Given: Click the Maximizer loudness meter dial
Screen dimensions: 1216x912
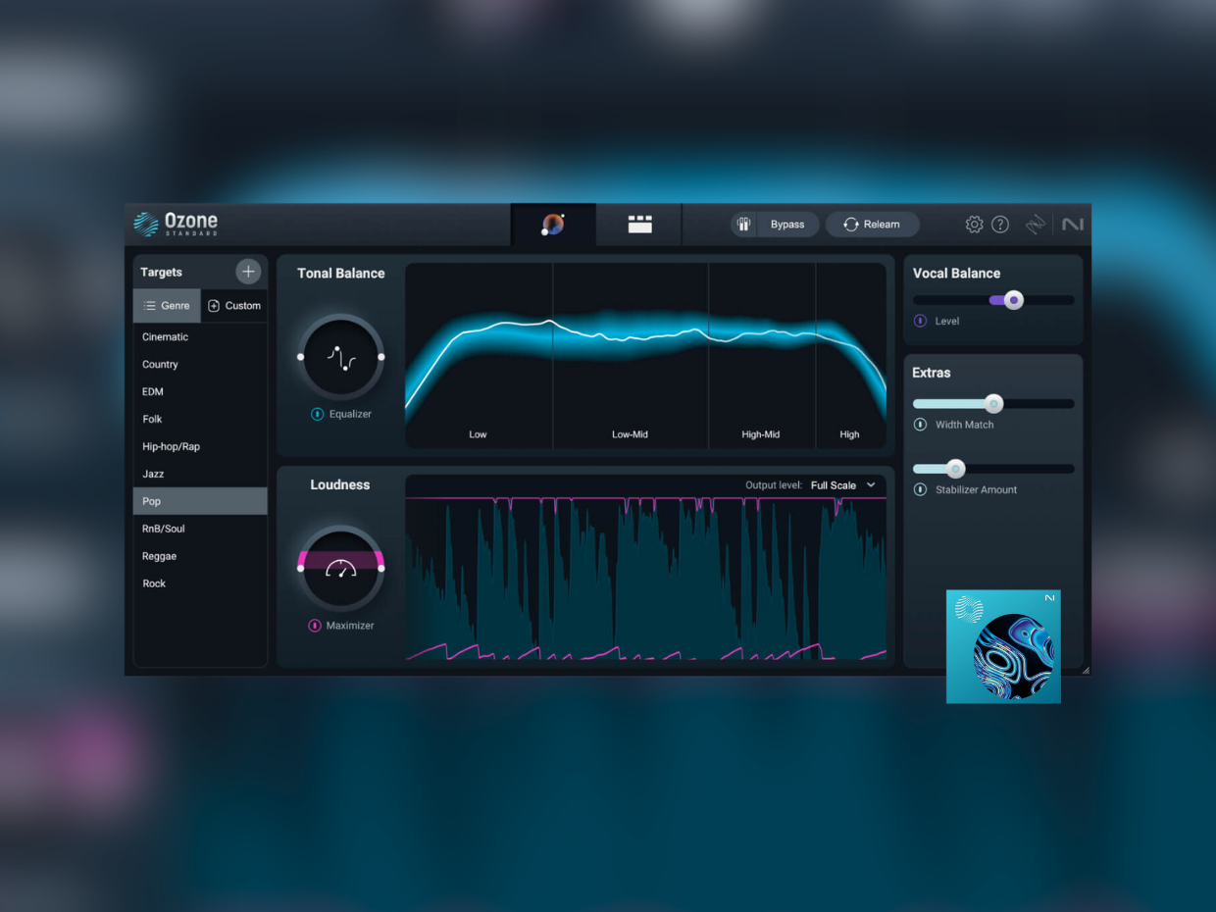Looking at the screenshot, I should (340, 568).
